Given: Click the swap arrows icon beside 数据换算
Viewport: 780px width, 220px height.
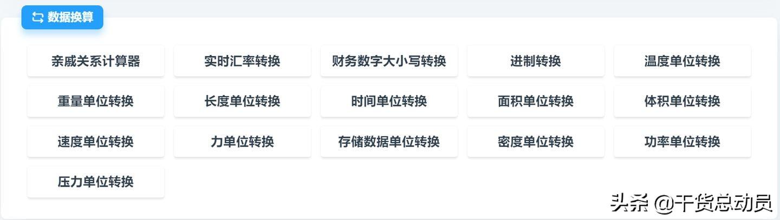Looking at the screenshot, I should coord(37,17).
